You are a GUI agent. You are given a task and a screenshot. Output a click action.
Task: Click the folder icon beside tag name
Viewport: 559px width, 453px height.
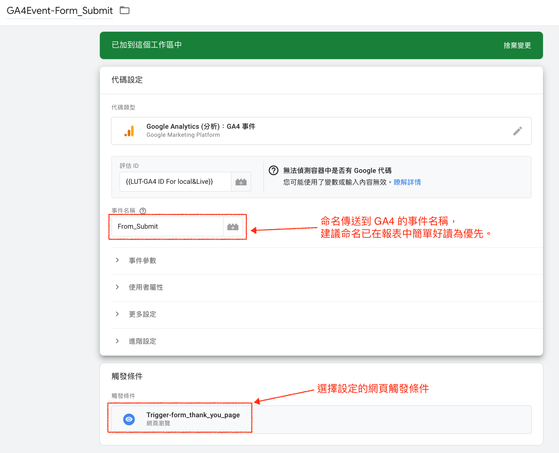(125, 11)
